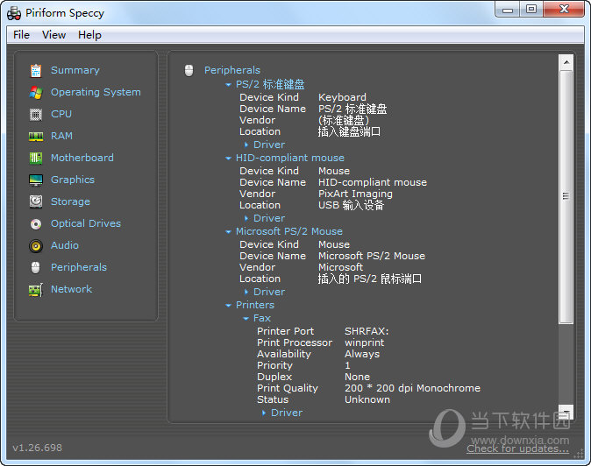Open the CPU section
Image resolution: width=591 pixels, height=466 pixels.
(61, 114)
